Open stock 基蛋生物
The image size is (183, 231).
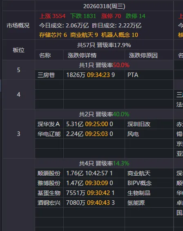coord(49,193)
